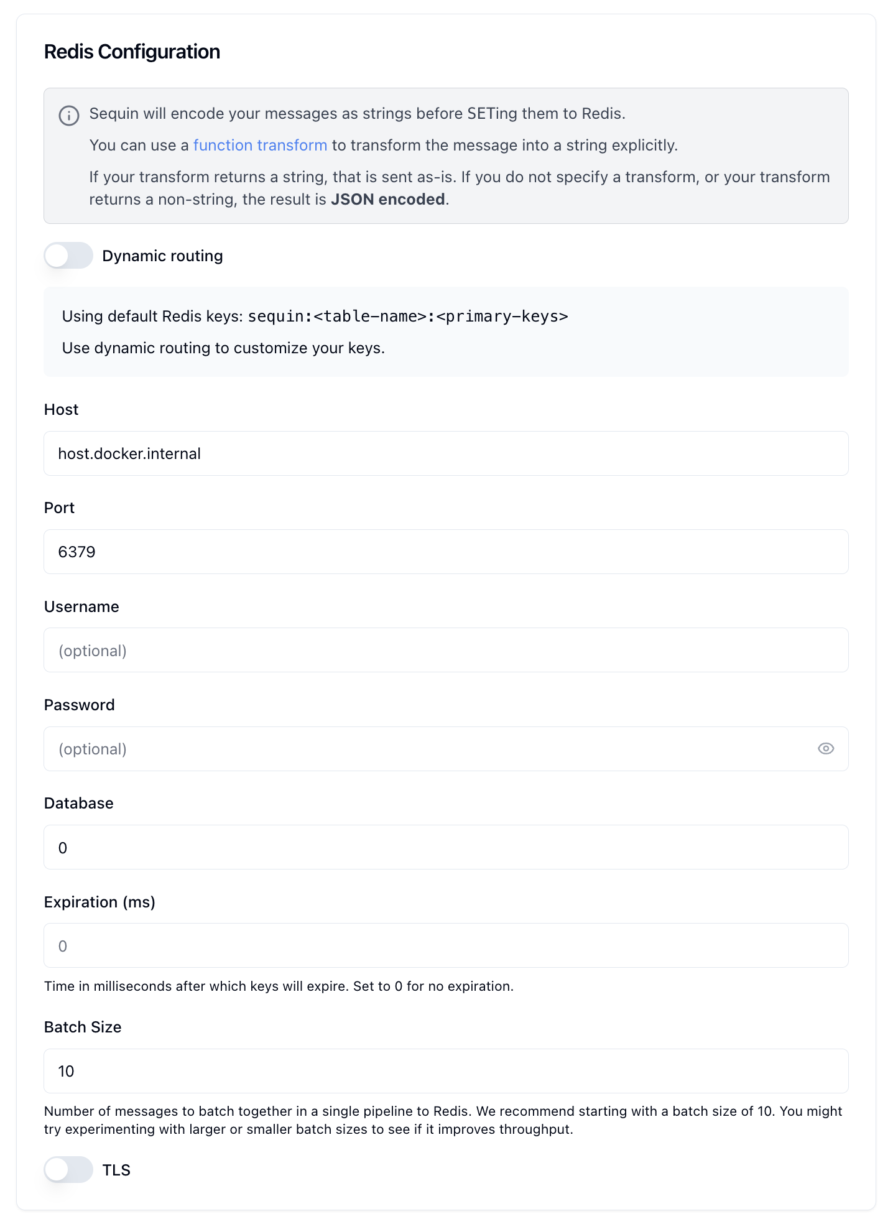Viewport: 893px width, 1224px height.
Task: Turn on the TLS switch
Action: (68, 1170)
